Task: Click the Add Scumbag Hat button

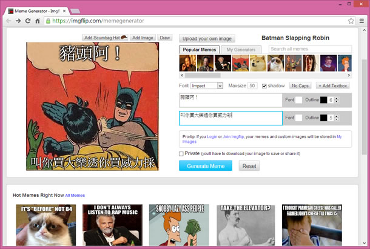Action: click(105, 38)
